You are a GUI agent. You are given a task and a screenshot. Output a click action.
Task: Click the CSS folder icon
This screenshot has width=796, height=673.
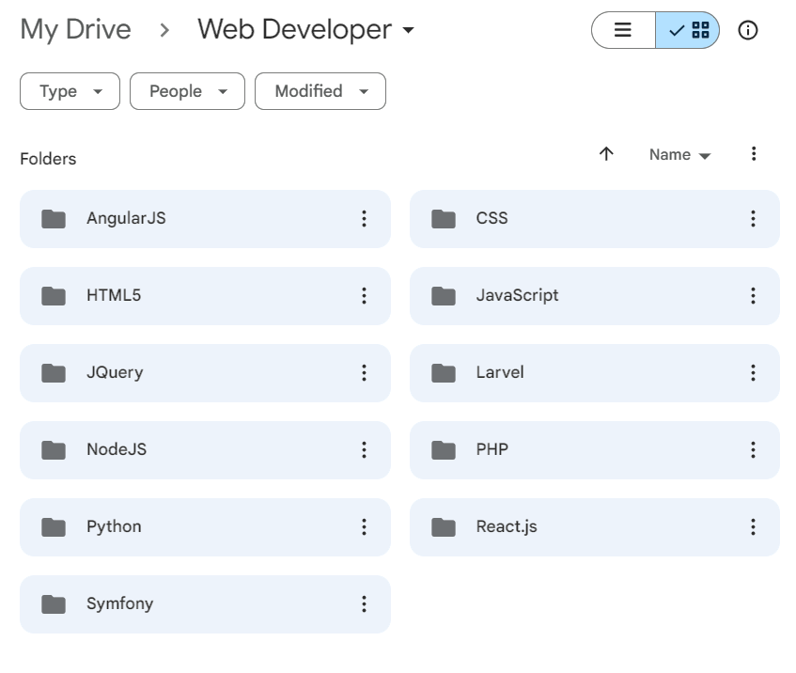tap(444, 219)
